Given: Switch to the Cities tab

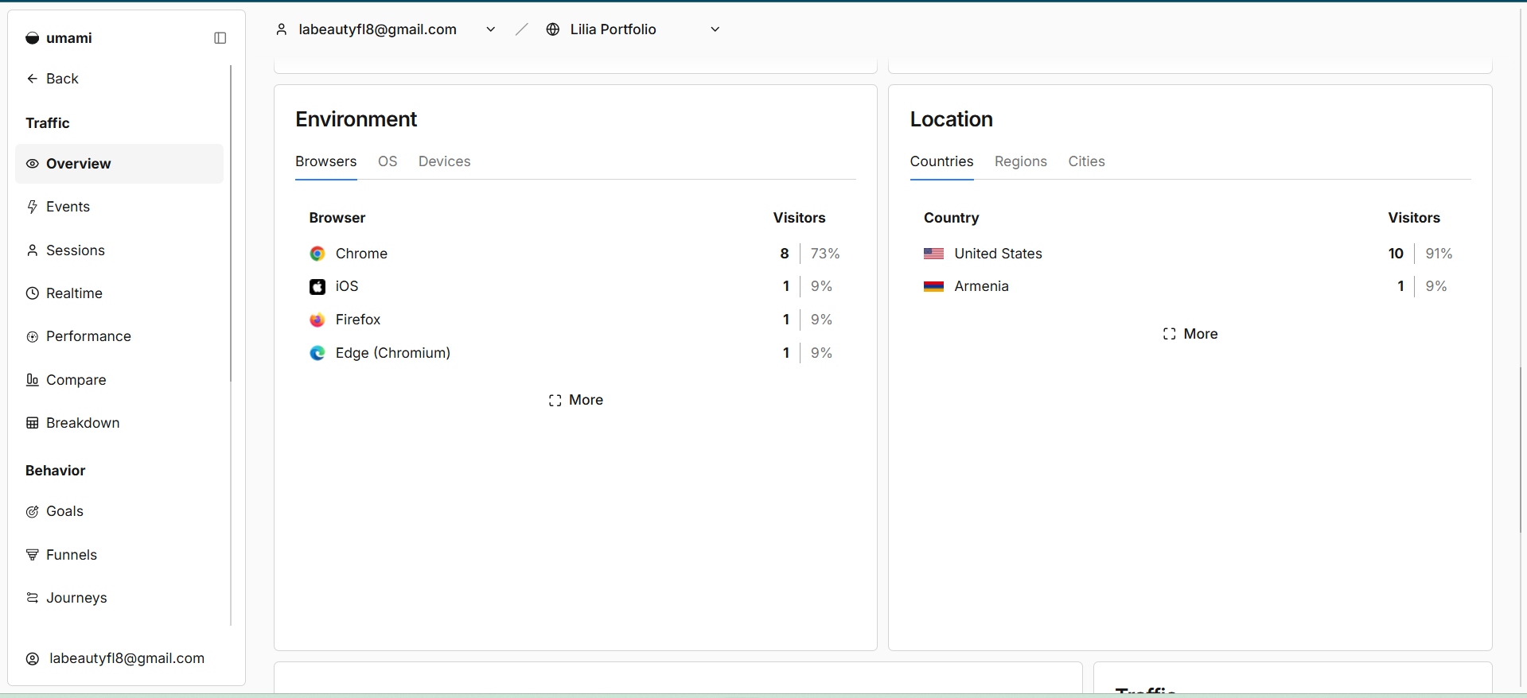Looking at the screenshot, I should click(1086, 161).
